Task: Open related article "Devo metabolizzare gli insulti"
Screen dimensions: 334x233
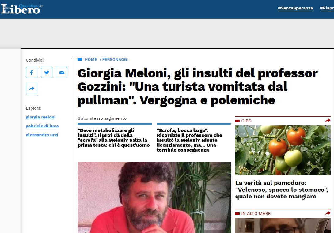Action: (x=114, y=138)
